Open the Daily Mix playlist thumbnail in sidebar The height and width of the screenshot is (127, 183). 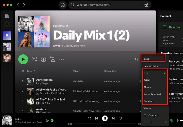point(7,47)
